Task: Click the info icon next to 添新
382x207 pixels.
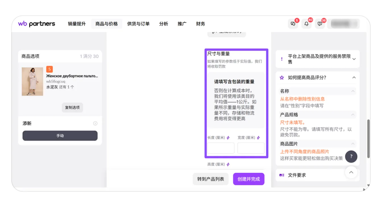Action: click(95, 123)
